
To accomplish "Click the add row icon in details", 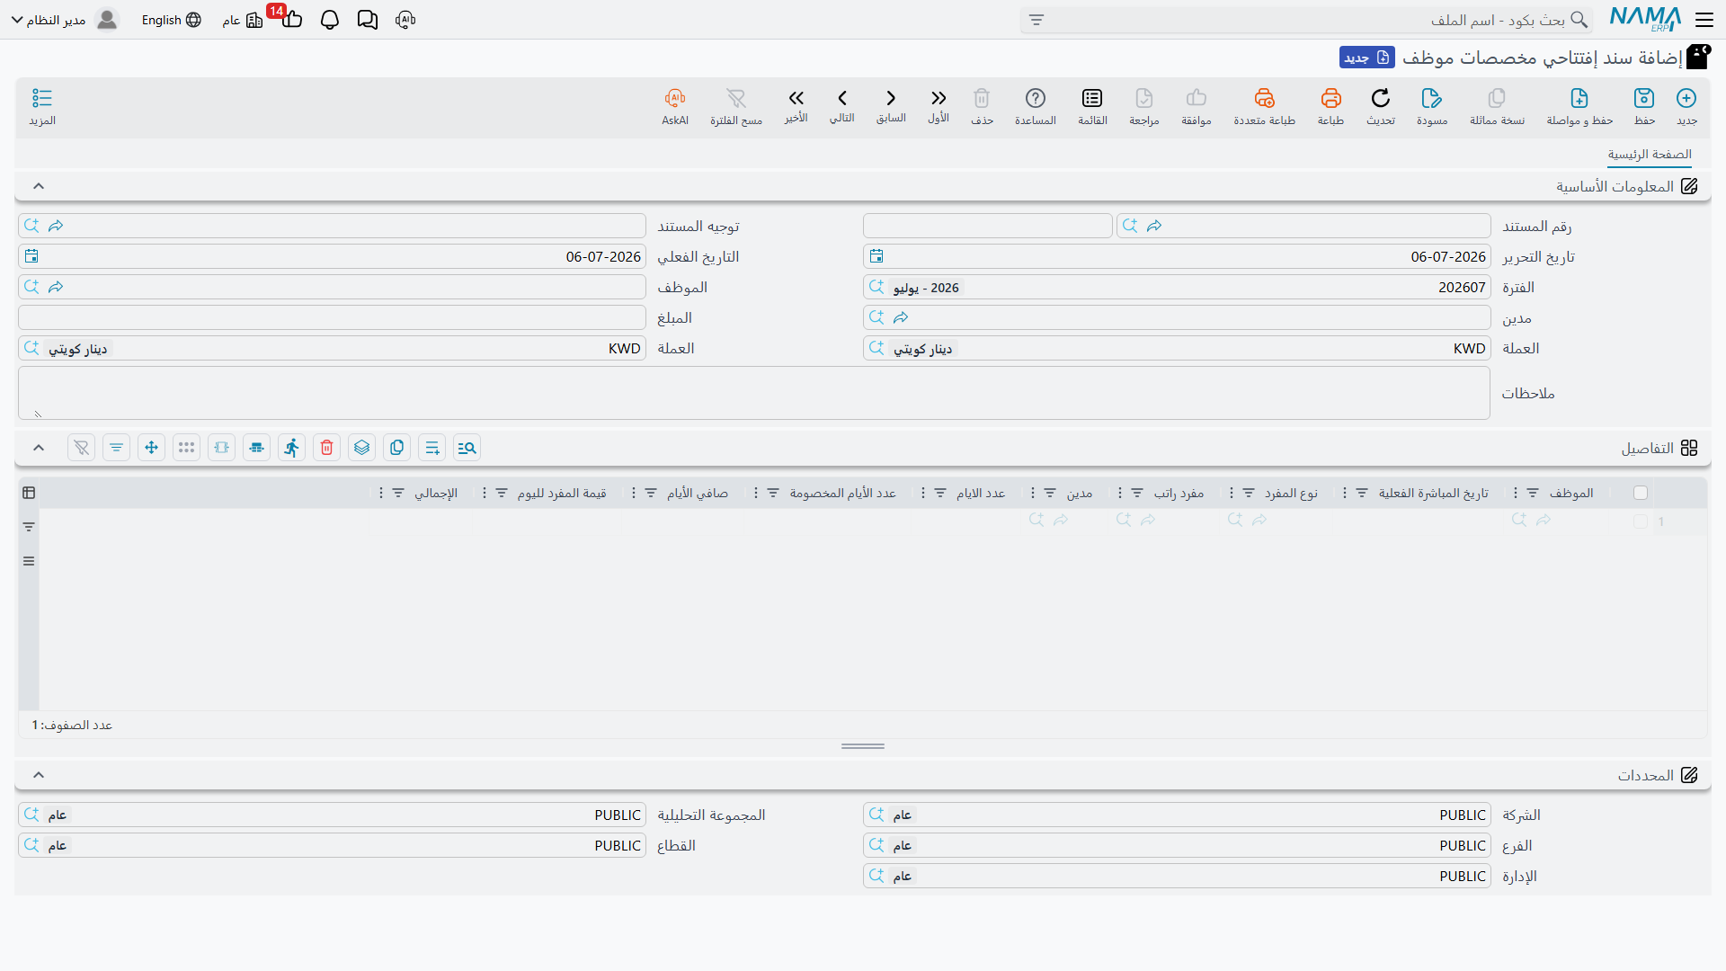I will [431, 448].
